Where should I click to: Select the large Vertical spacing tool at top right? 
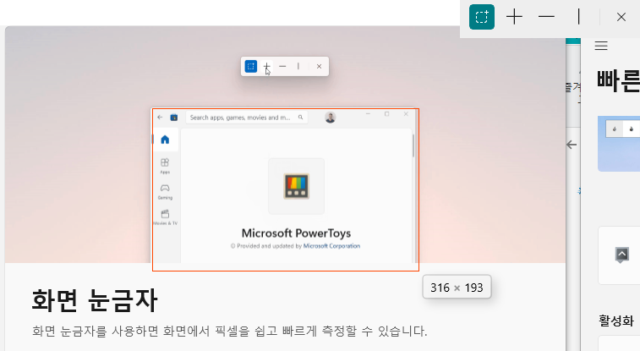tap(579, 17)
